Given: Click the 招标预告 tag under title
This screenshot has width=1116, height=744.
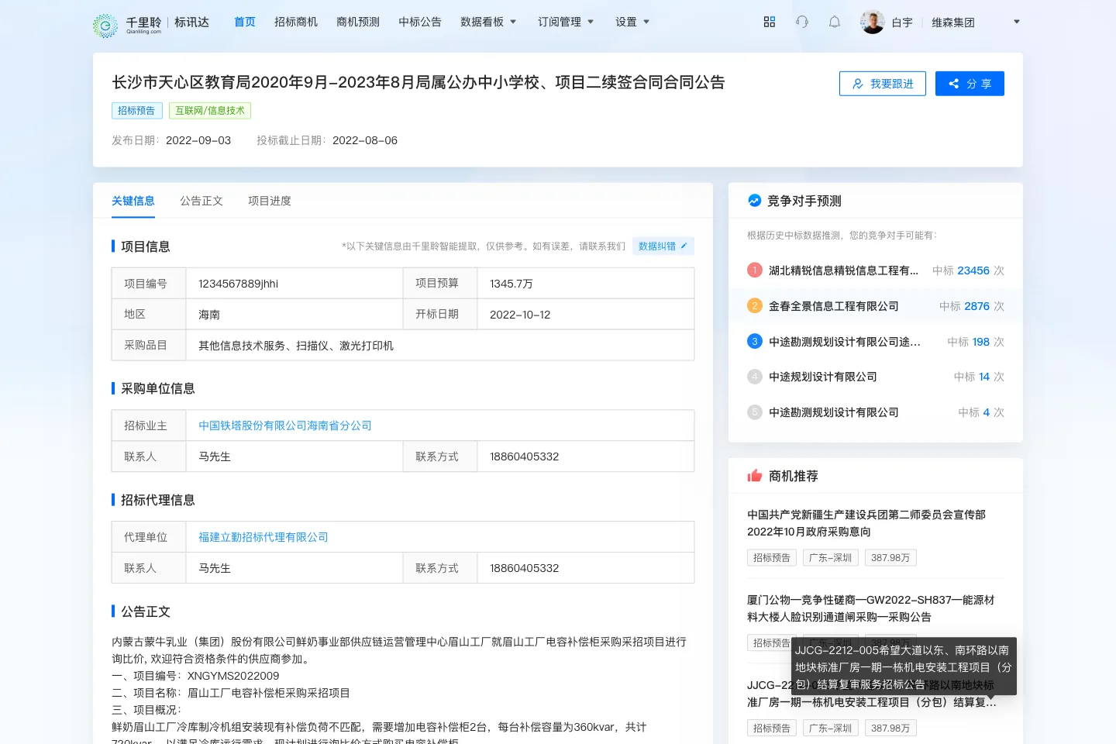Looking at the screenshot, I should click(x=136, y=111).
